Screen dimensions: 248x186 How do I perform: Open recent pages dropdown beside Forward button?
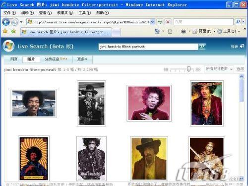tap(21, 22)
